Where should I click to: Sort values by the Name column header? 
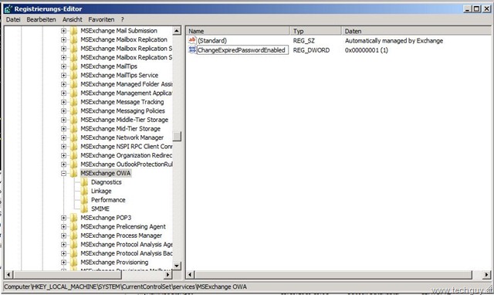pyautogui.click(x=238, y=31)
